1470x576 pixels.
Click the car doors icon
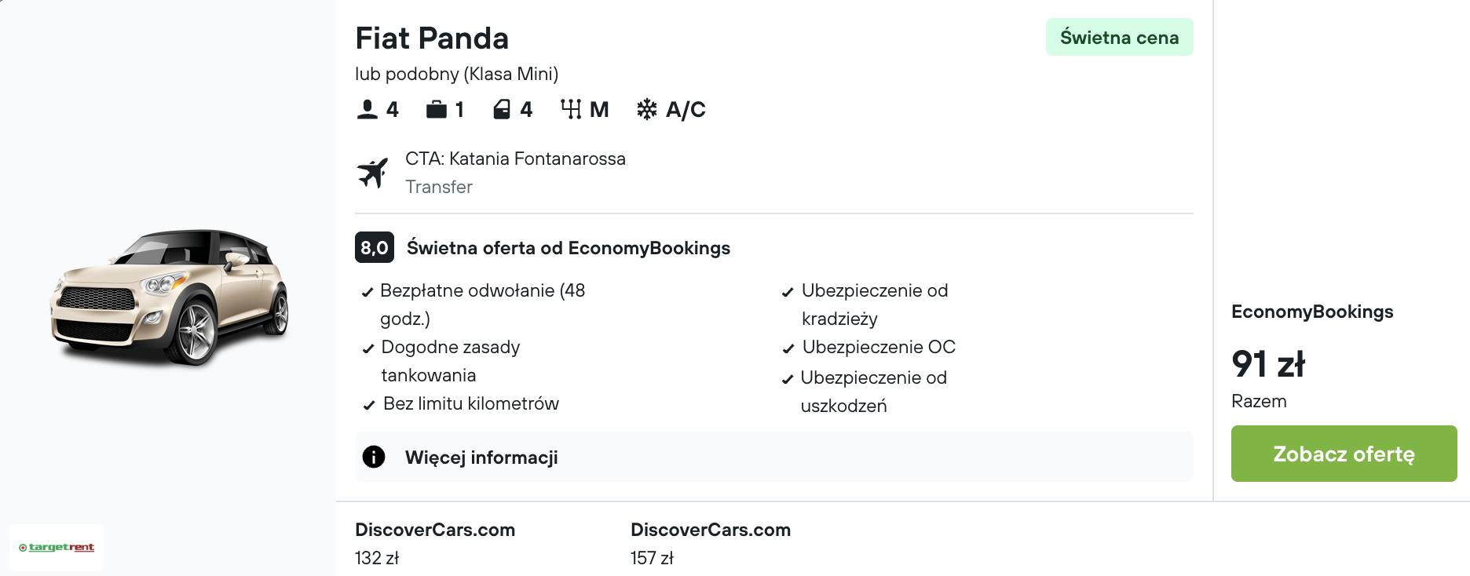click(502, 109)
